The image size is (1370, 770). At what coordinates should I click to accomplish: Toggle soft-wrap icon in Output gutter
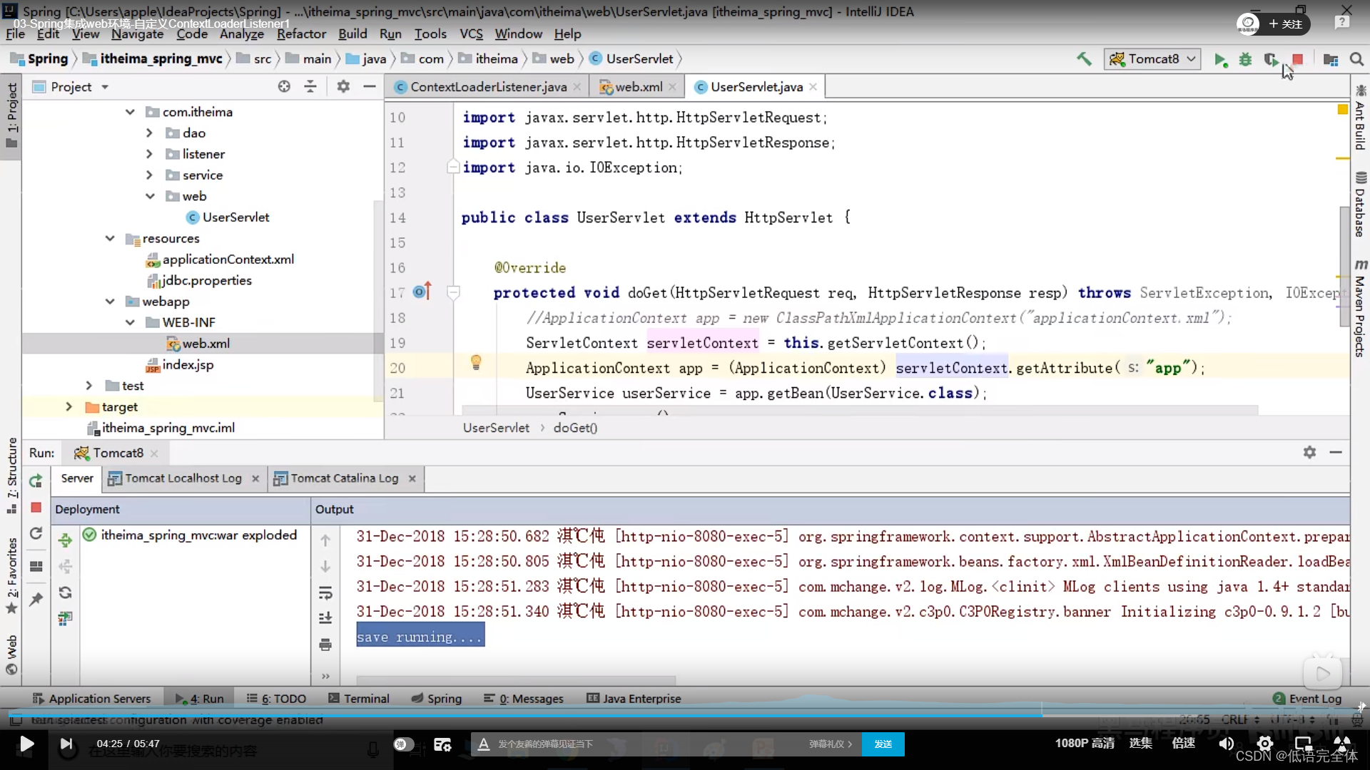point(325,592)
